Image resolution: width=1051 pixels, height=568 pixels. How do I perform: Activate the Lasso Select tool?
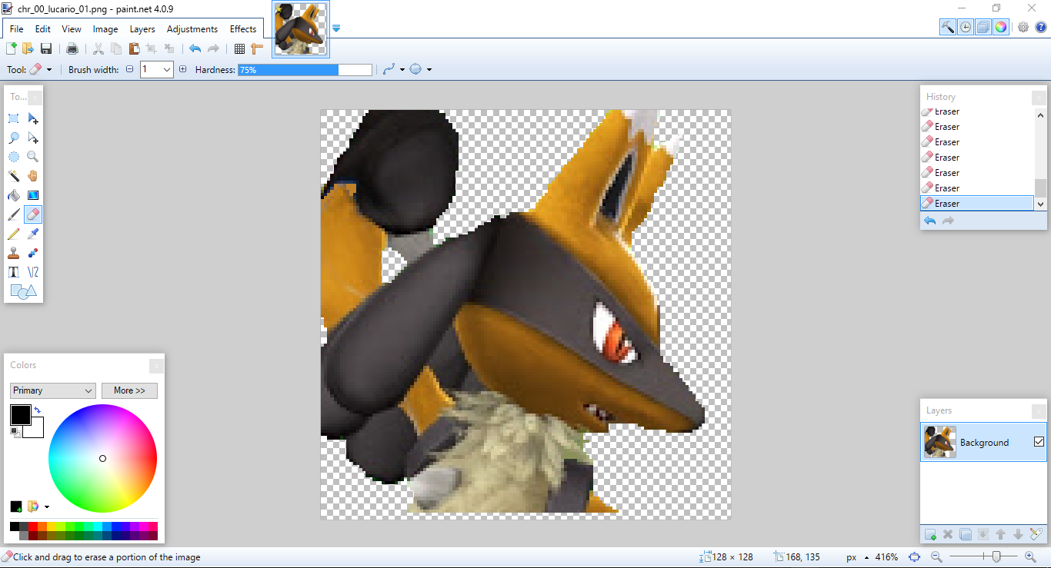(13, 138)
